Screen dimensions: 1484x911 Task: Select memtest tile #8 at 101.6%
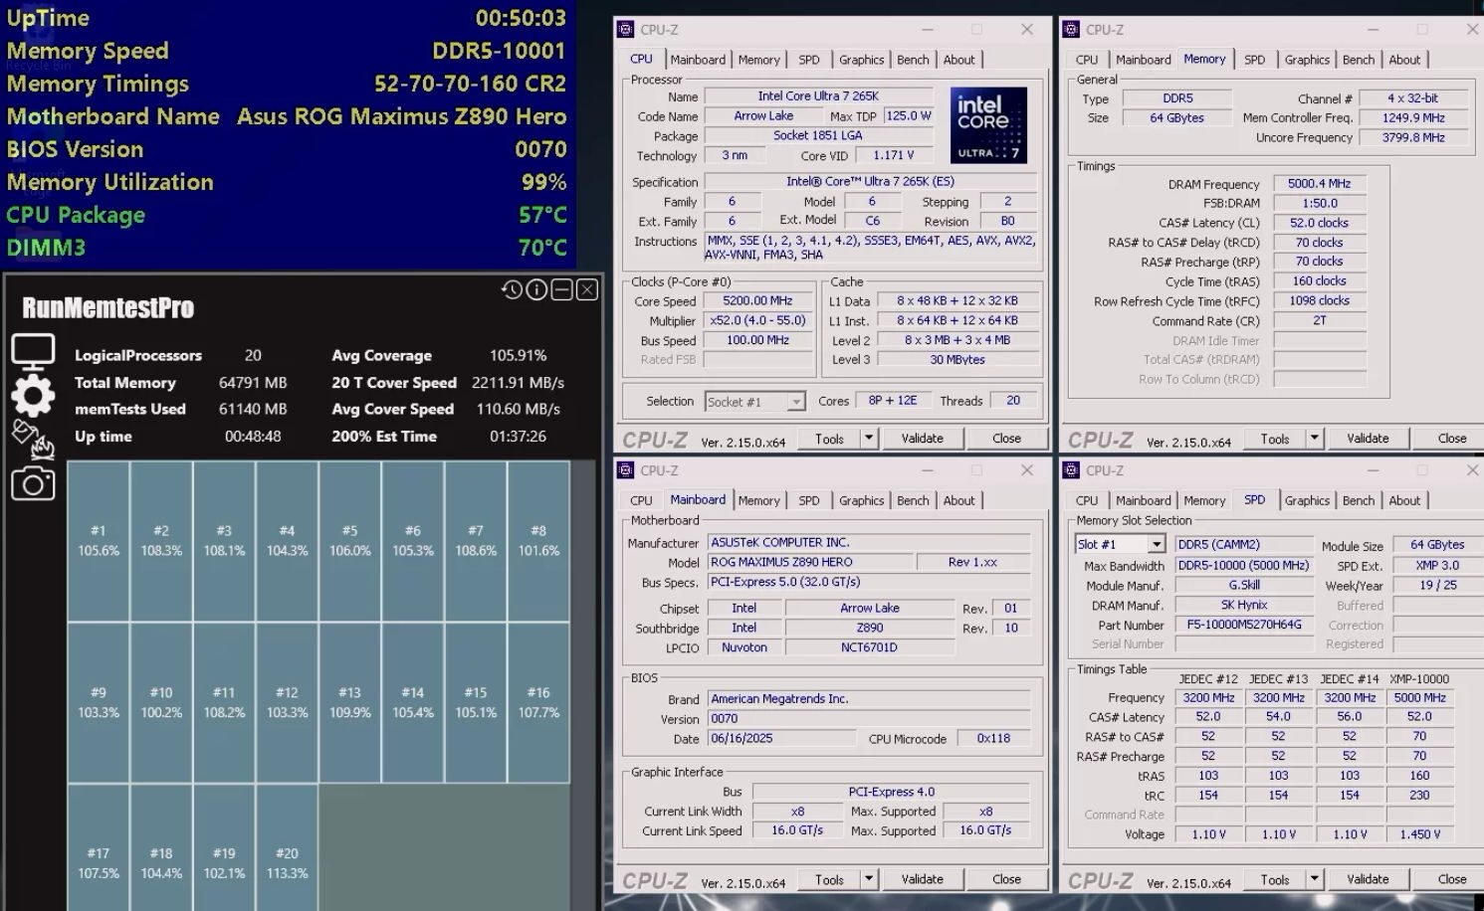[x=538, y=541]
